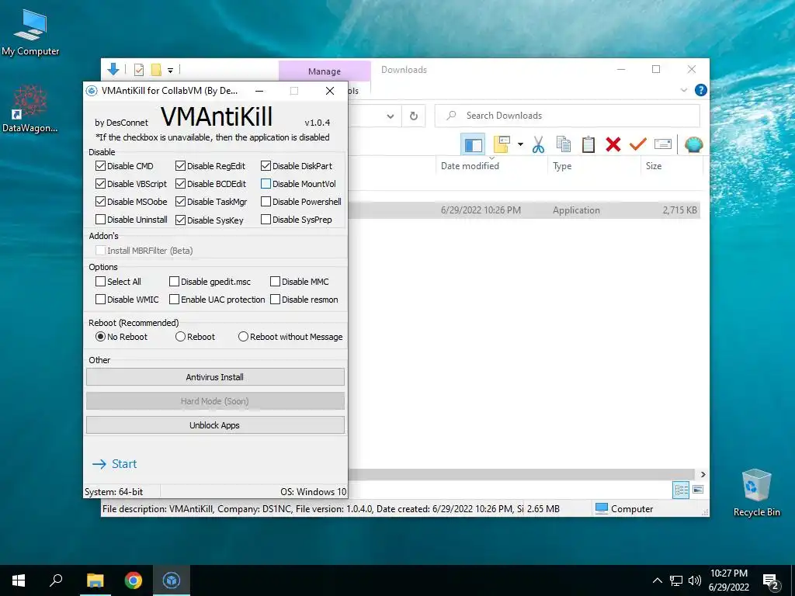Open the dropdown arrow beside note icon
The width and height of the screenshot is (795, 596).
point(520,145)
